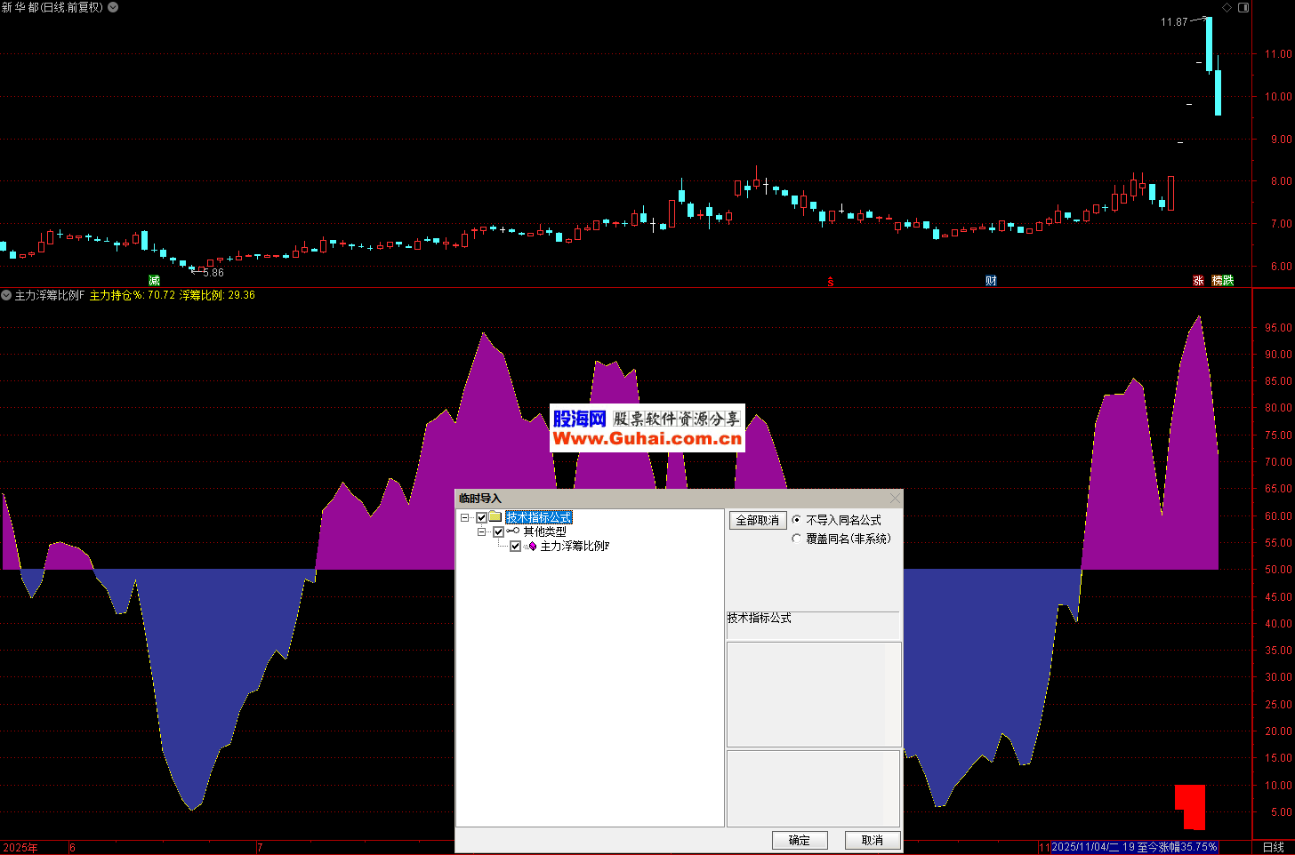Collapse the 技术指标公式 tree node
1295x855 pixels.
point(464,518)
